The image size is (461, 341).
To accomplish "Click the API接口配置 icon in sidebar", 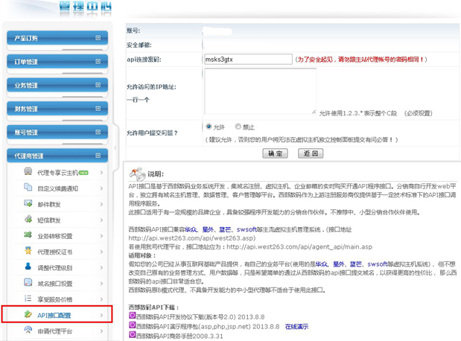I will point(28,315).
